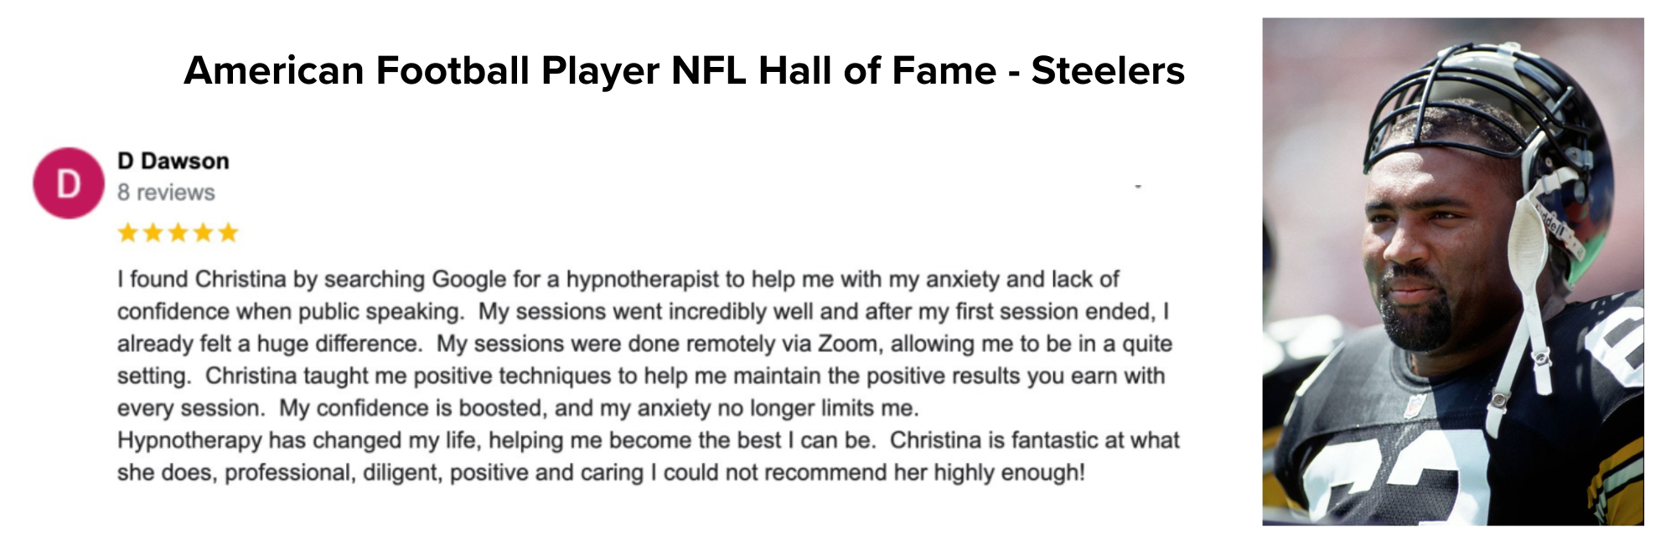The height and width of the screenshot is (544, 1676).
Task: Click the American Football Player heading
Action: 683,70
